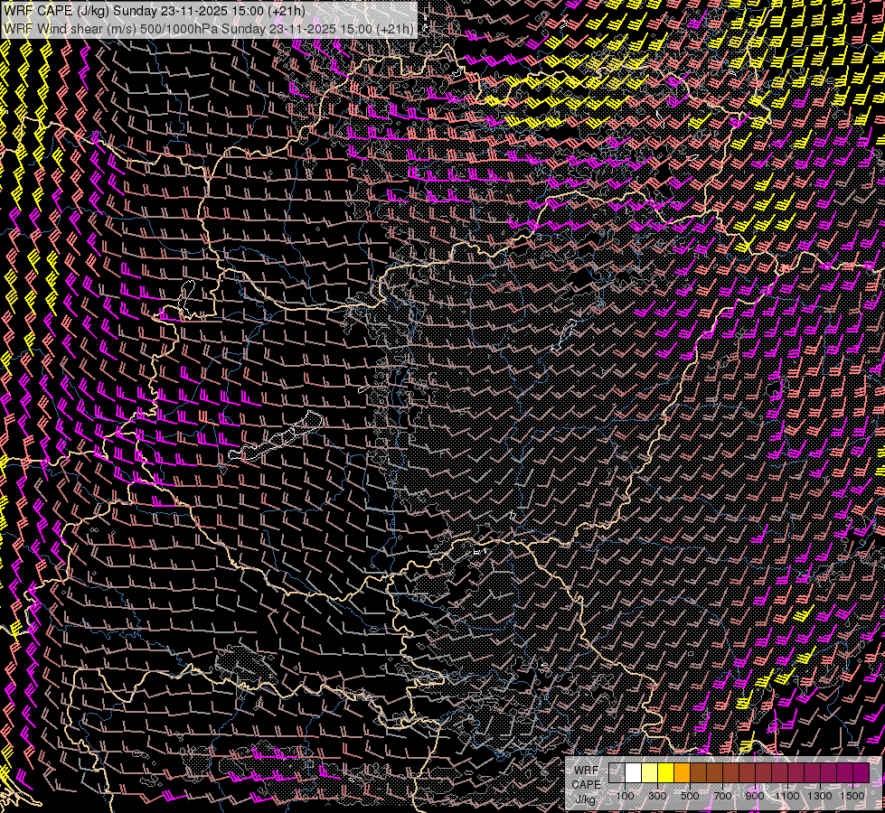
Task: Click the white CAPE legend swatch
Action: point(634,773)
